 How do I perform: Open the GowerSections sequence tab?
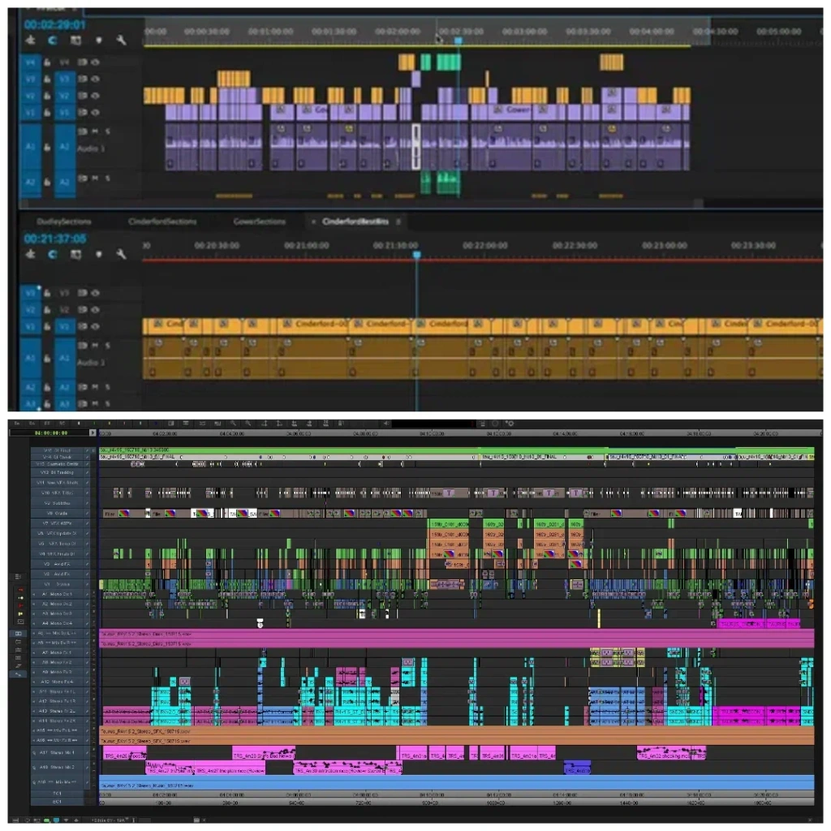pyautogui.click(x=259, y=222)
